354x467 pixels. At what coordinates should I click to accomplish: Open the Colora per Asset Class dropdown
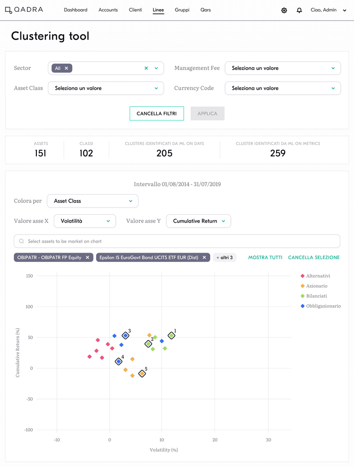tap(92, 201)
